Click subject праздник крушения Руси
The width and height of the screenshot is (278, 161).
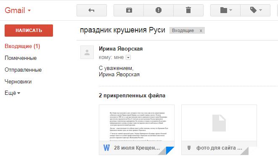point(122,30)
